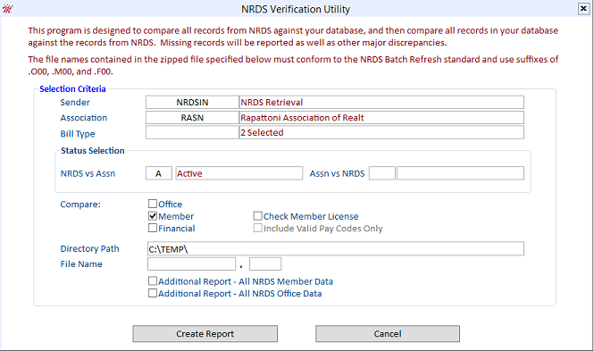Enable the Office compare checkbox
594x351 pixels.
pos(152,204)
